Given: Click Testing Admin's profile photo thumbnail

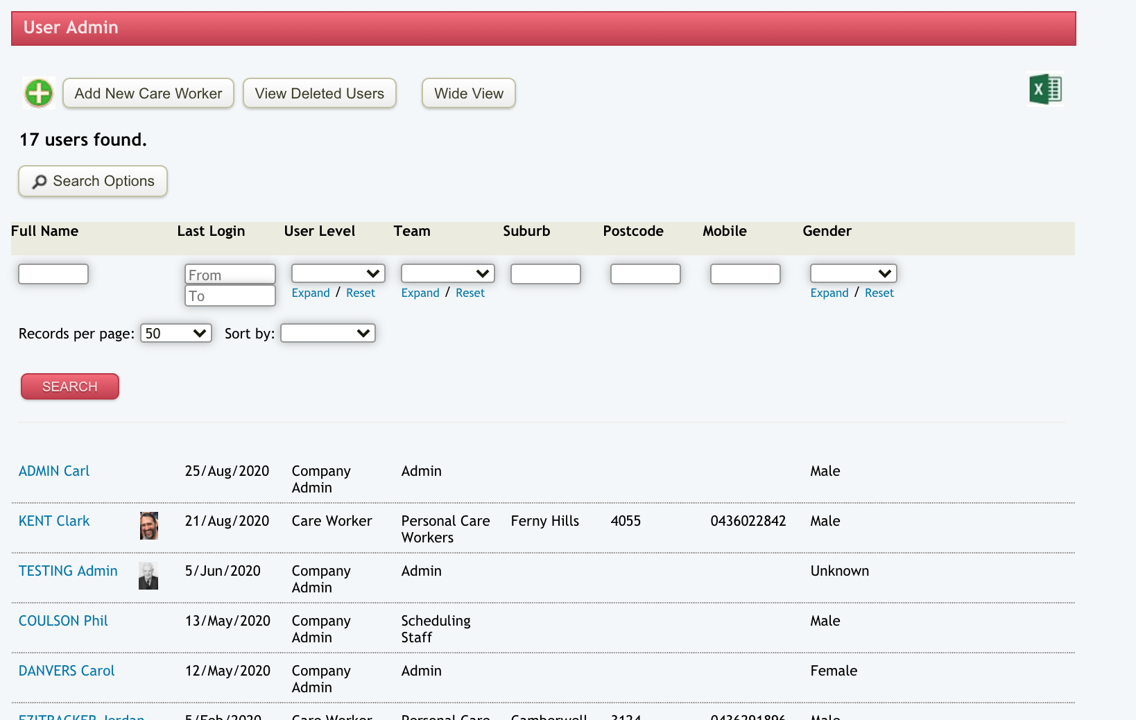Looking at the screenshot, I should click(148, 576).
